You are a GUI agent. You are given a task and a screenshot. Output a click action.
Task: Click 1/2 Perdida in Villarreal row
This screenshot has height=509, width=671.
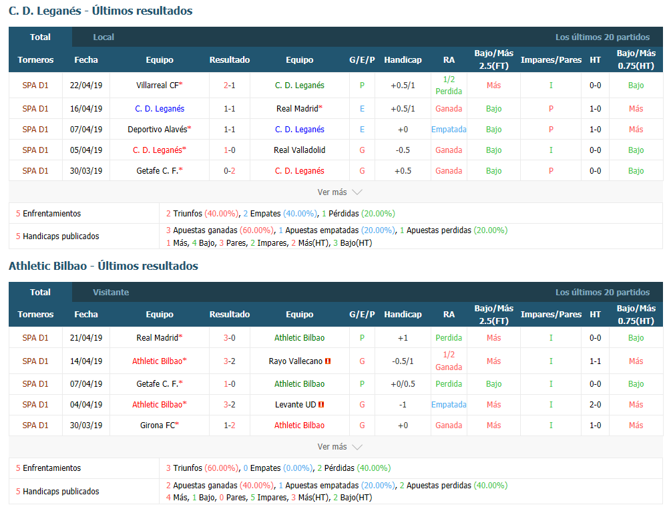click(449, 86)
